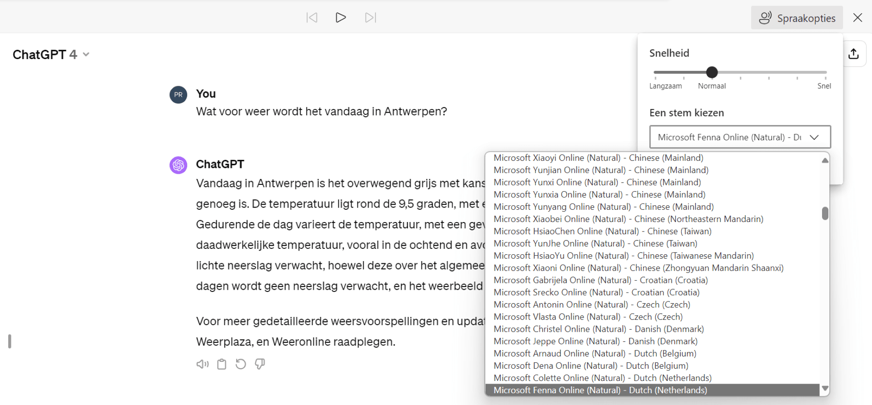Select Microsoft Jeppe Danish voice
The height and width of the screenshot is (405, 872).
pyautogui.click(x=653, y=341)
